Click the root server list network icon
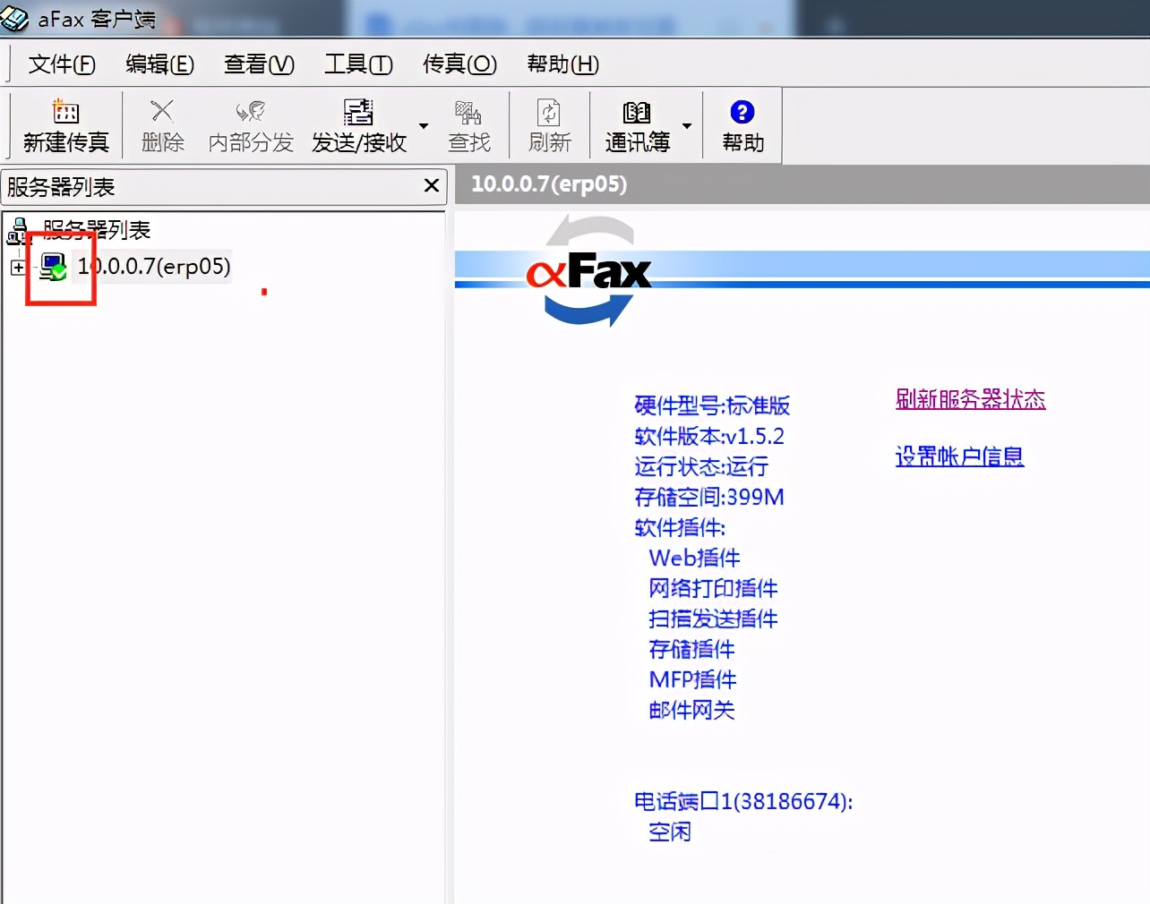This screenshot has width=1150, height=904. click(18, 231)
